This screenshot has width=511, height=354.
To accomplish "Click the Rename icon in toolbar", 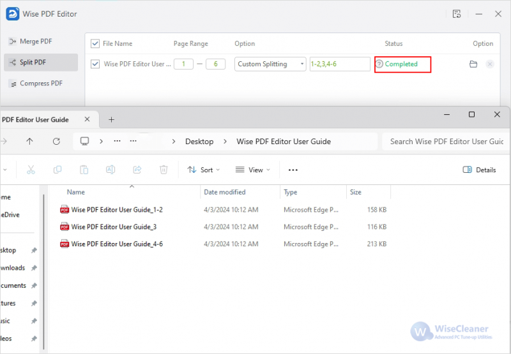I will click(x=111, y=170).
